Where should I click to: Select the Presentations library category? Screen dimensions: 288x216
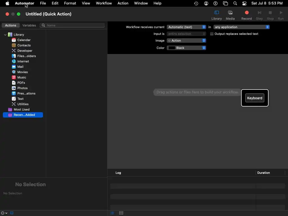coord(24,93)
